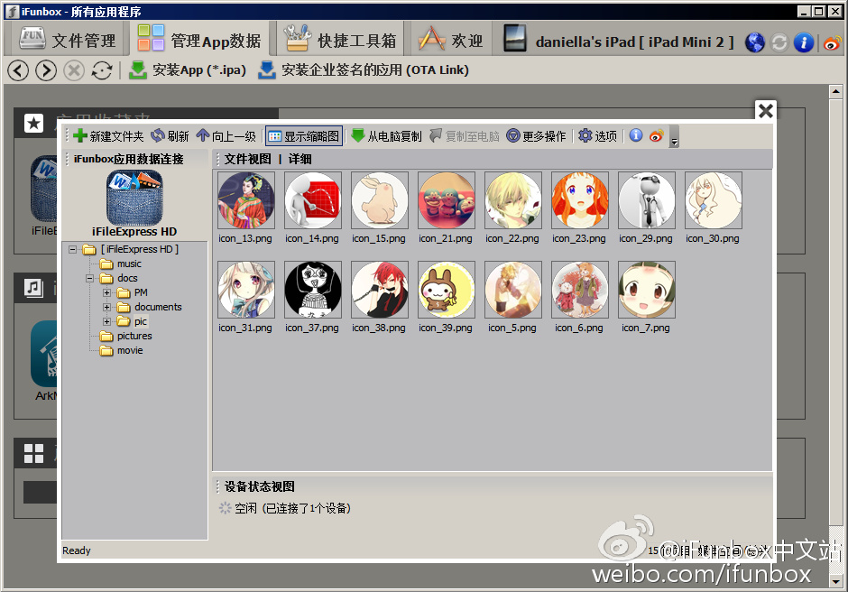
Task: Open the blue info icon in top bar
Action: pos(804,42)
